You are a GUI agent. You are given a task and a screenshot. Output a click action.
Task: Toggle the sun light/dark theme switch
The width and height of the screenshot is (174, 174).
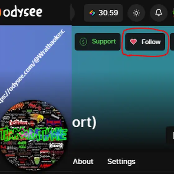[136, 13]
